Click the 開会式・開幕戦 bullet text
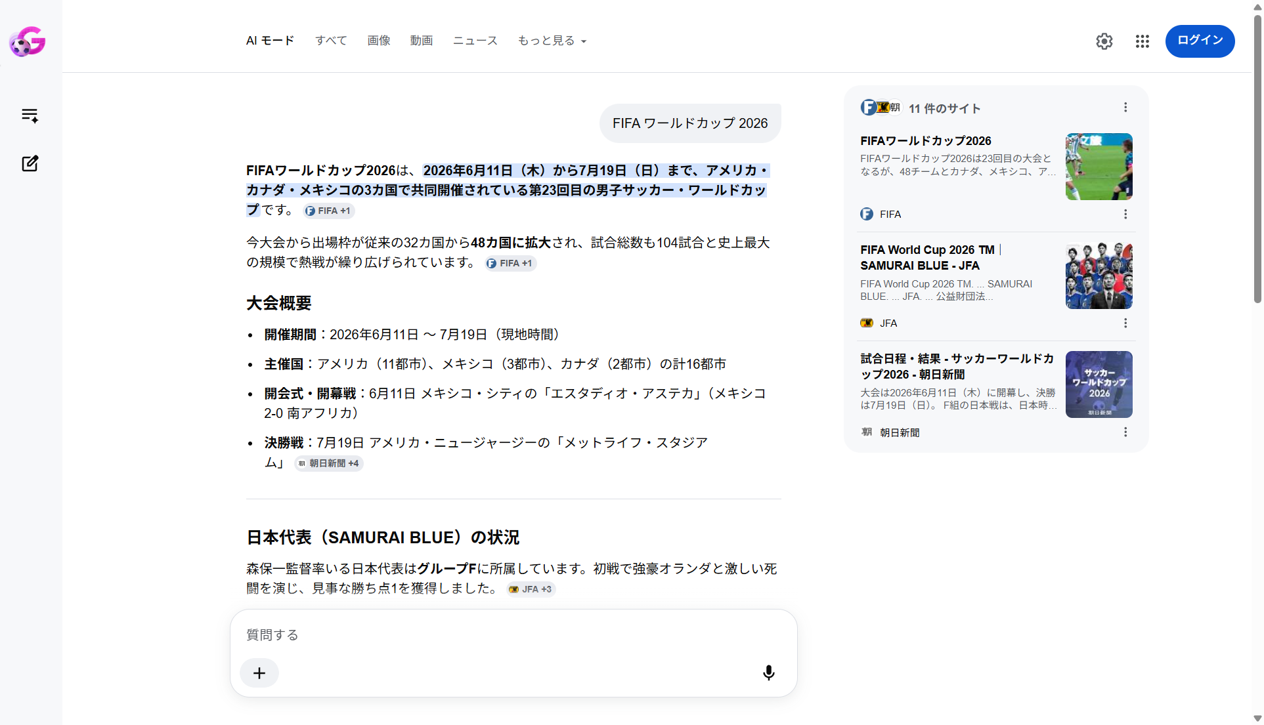 coord(515,403)
